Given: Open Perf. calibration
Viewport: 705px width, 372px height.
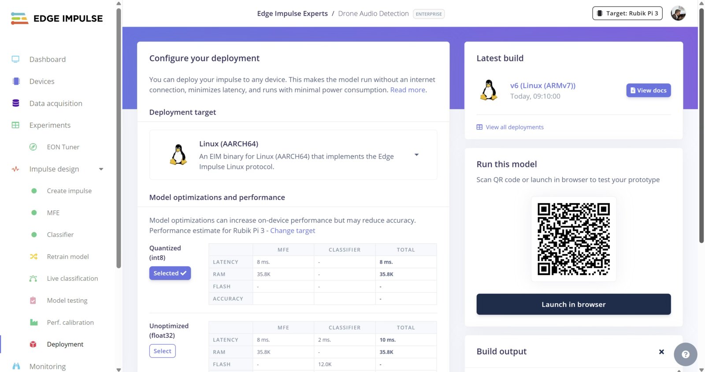Looking at the screenshot, I should point(70,322).
